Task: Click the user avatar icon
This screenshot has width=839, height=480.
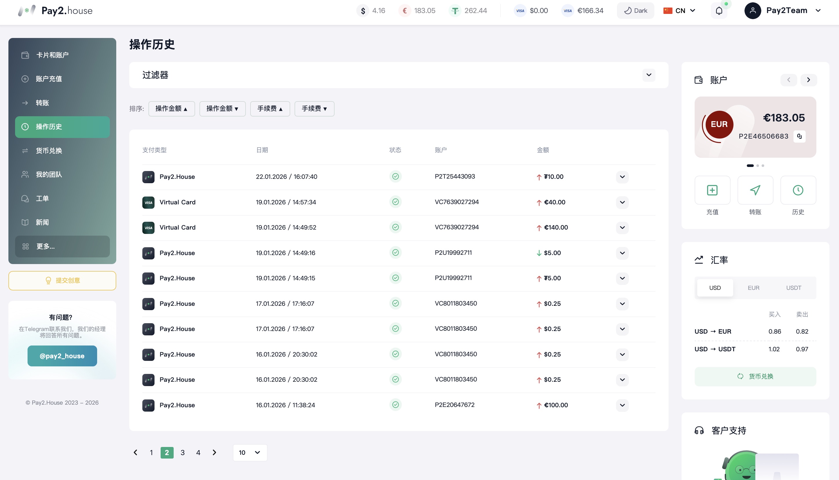Action: 753,10
